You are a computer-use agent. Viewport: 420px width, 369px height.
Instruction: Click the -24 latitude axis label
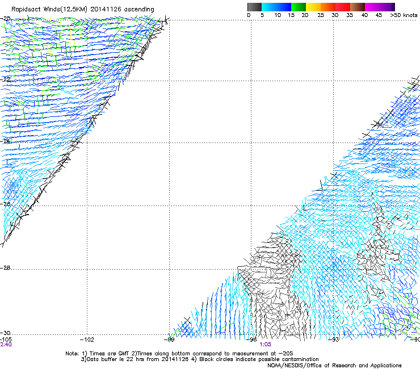coord(5,141)
